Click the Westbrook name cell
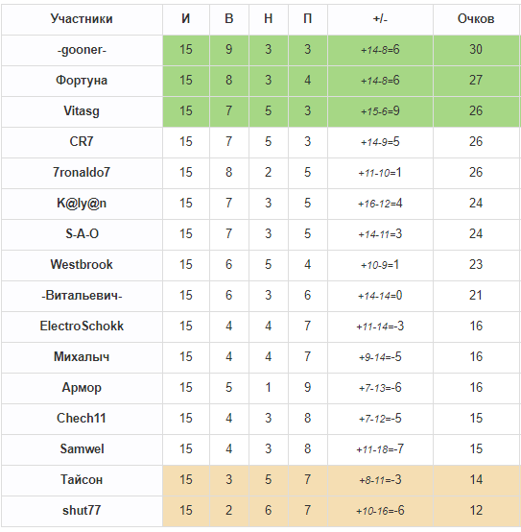 82,265
